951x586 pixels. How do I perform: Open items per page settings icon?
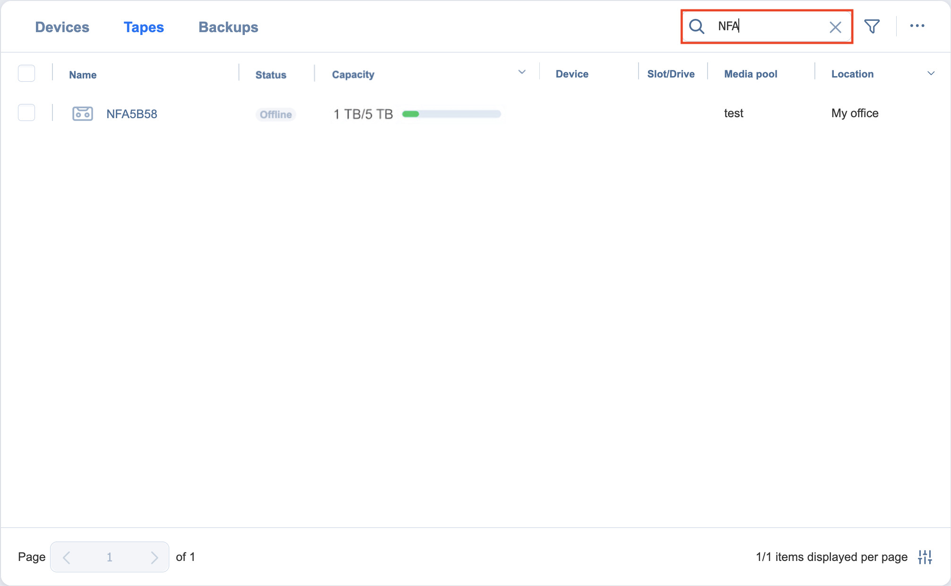[x=925, y=557]
